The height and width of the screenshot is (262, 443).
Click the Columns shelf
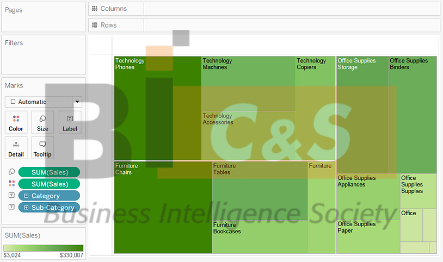pyautogui.click(x=291, y=9)
